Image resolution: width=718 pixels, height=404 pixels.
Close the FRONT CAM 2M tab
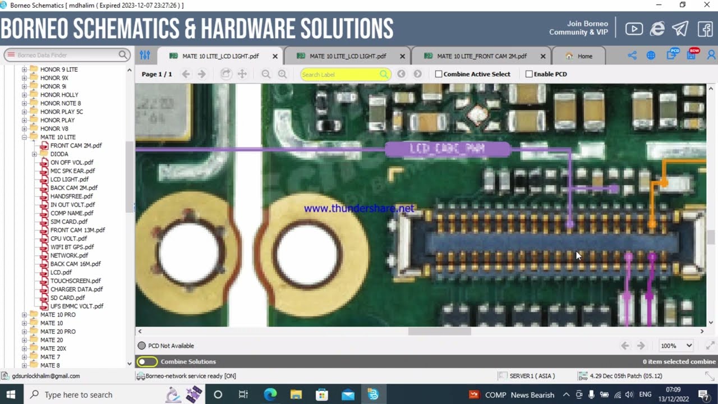tap(543, 56)
